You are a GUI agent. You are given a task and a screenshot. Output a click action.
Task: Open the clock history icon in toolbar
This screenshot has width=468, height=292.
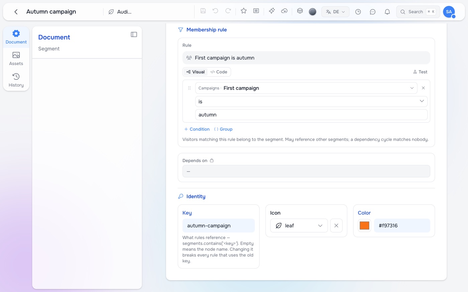pos(358,12)
